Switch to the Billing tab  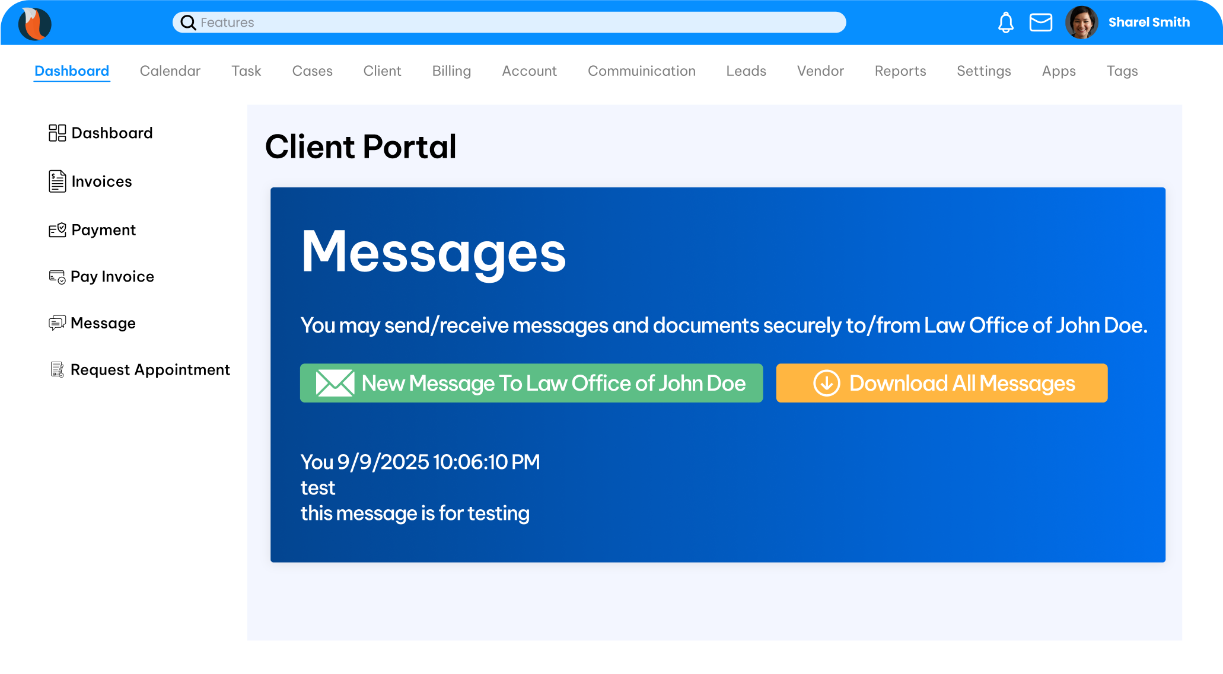(451, 71)
